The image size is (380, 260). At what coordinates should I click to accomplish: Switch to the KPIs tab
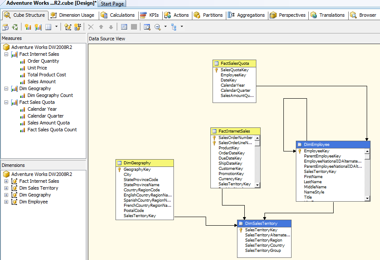pyautogui.click(x=150, y=15)
